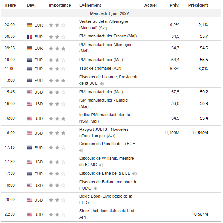
Task: Open Discours de Lagarde event link
Action: [x=109, y=80]
